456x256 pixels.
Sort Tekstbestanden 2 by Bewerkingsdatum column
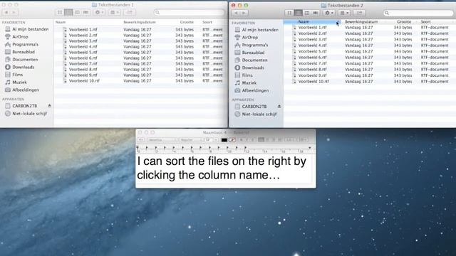click(361, 21)
